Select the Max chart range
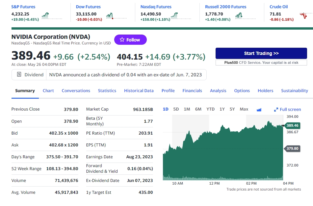This screenshot has height=206, width=313. pos(244,109)
